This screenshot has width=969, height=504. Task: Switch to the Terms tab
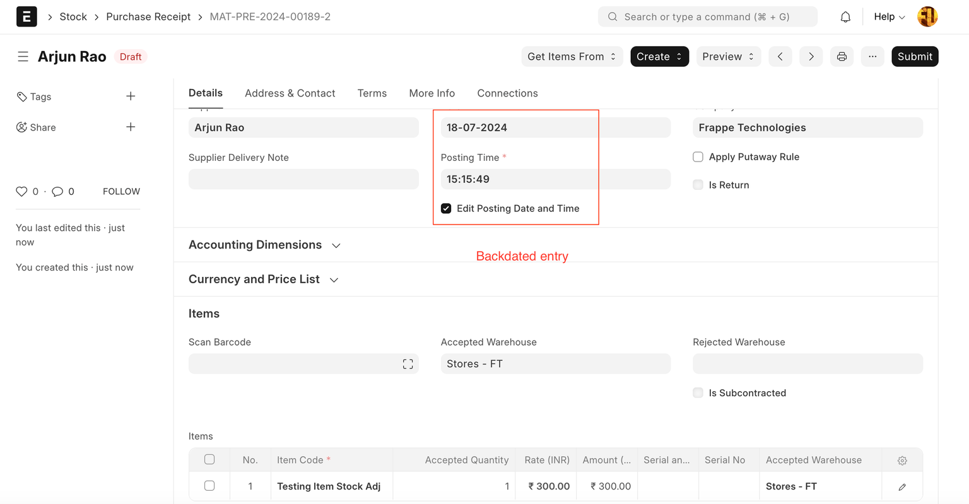(372, 93)
